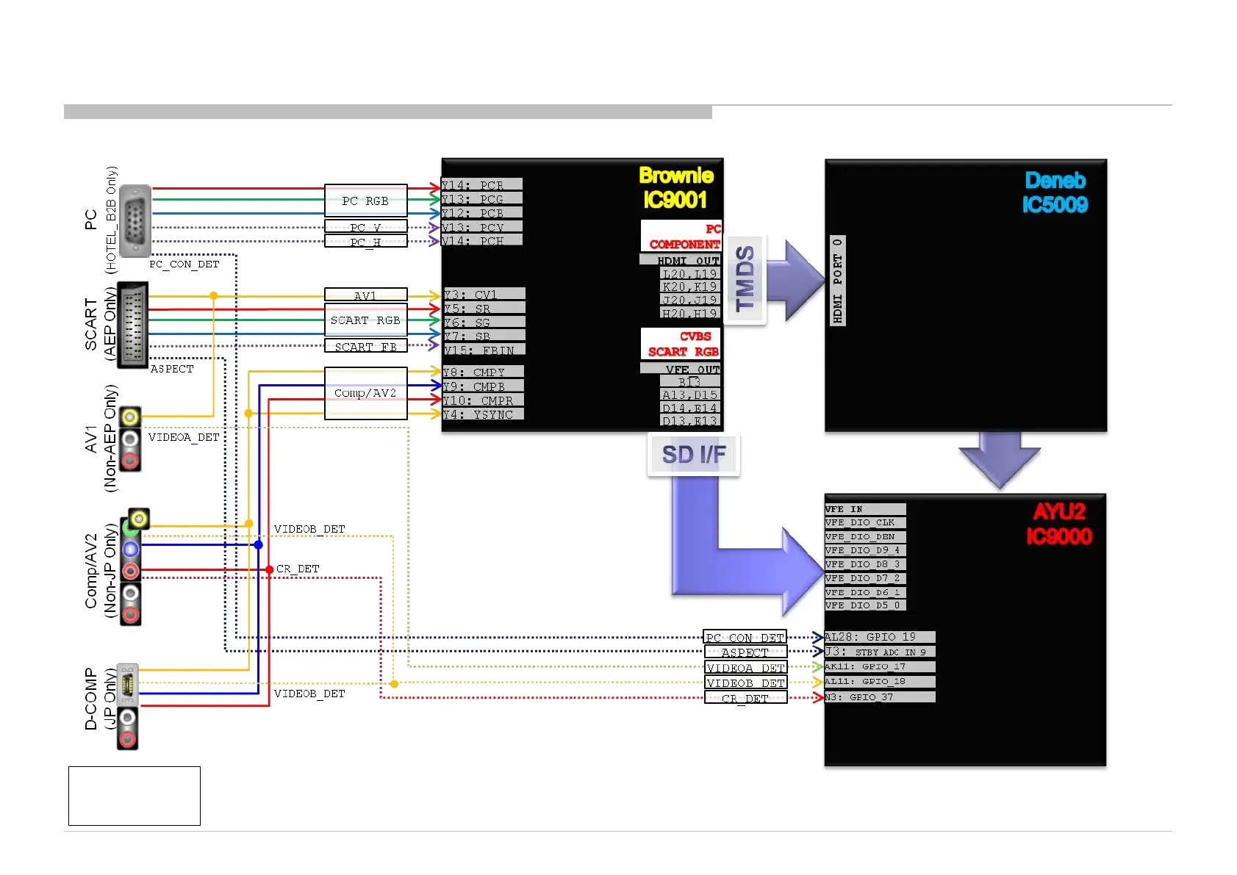Select the VFE IN label in AYU2
The width and height of the screenshot is (1237, 875).
pos(865,508)
